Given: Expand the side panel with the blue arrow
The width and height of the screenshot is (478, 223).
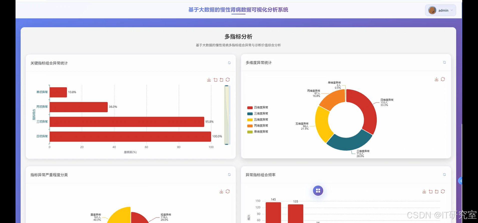Looking at the screenshot, I should pos(460,181).
